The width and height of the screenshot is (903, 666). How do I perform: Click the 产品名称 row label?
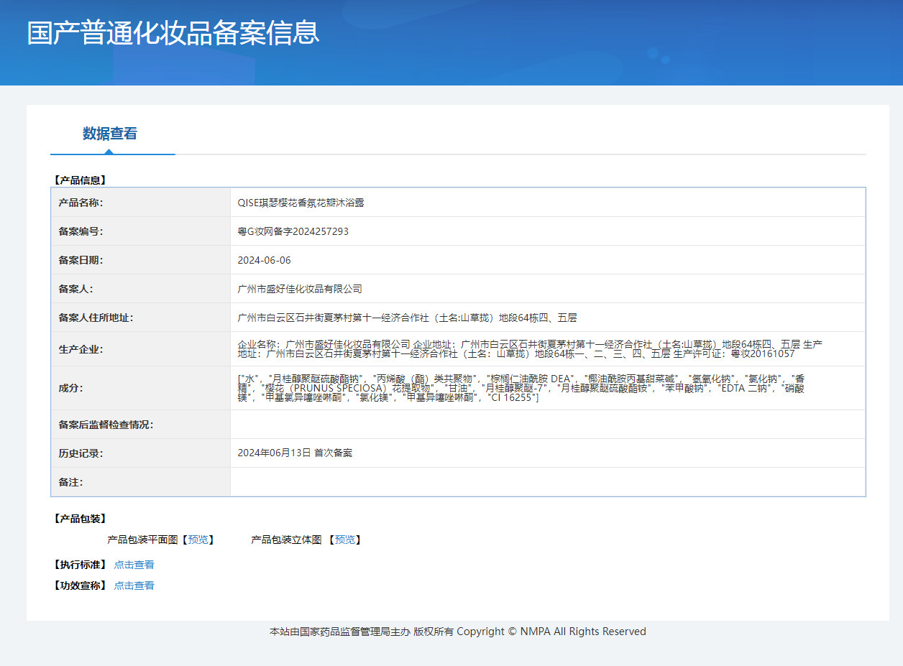[81, 203]
